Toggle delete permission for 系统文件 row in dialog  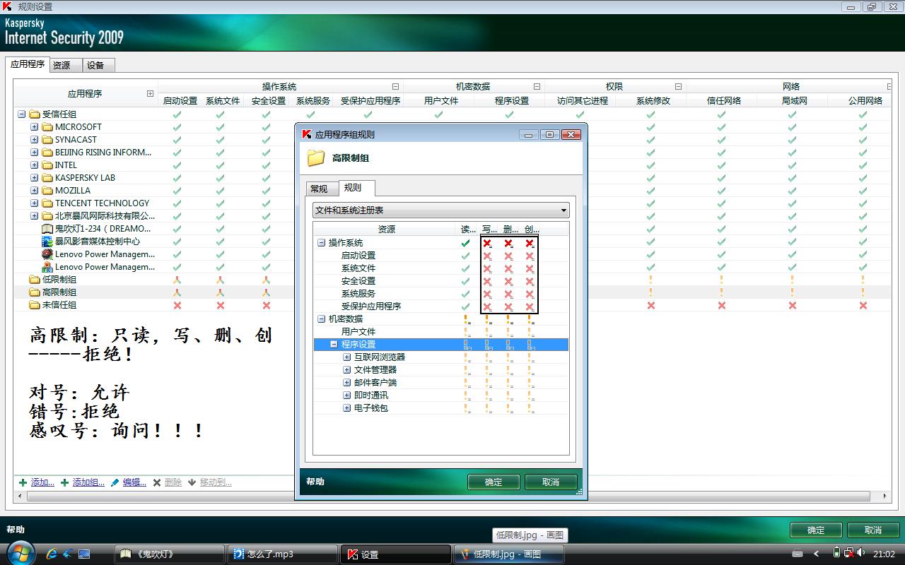(x=508, y=268)
